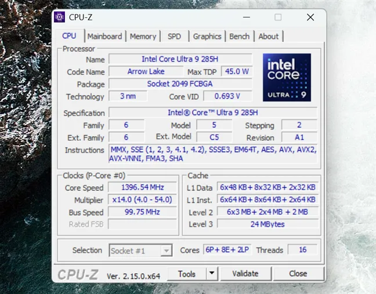Click the Stepping value '2'
The width and height of the screenshot is (376, 294).
(299, 125)
